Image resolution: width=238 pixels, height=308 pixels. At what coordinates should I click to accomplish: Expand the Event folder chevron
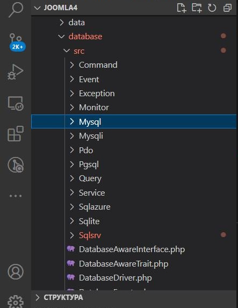[72, 79]
